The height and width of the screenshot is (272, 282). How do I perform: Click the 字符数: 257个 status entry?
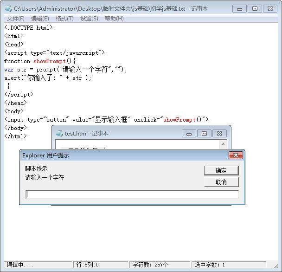pos(160,265)
